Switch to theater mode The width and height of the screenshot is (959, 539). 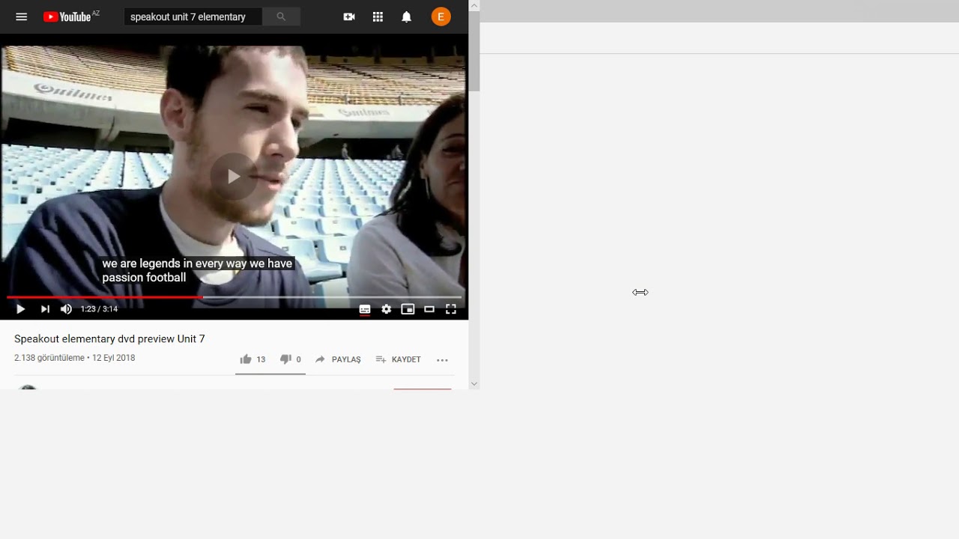pyautogui.click(x=429, y=309)
